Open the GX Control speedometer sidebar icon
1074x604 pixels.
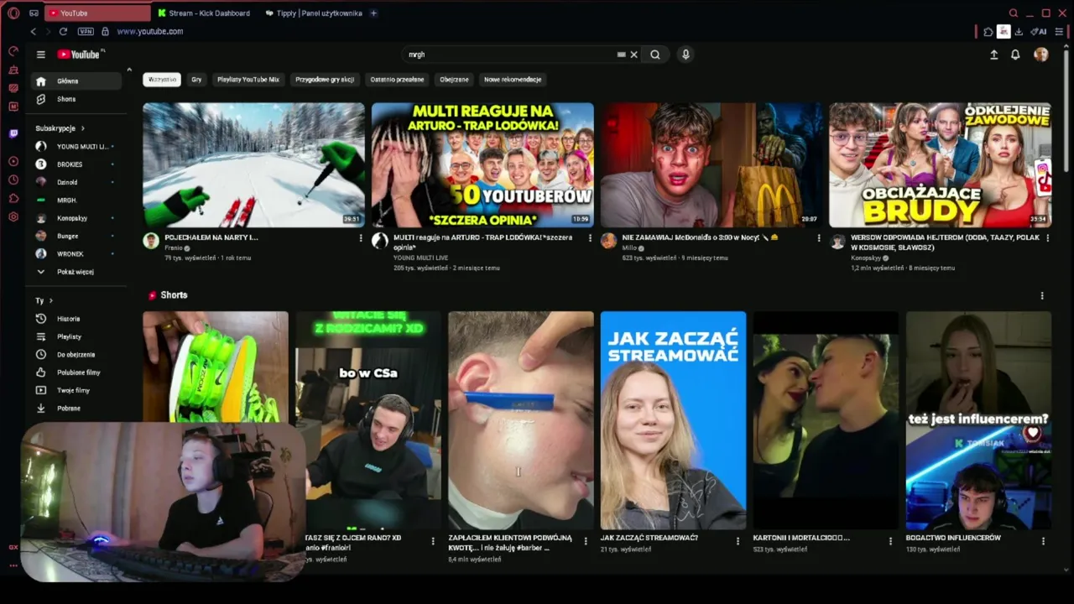tap(13, 51)
